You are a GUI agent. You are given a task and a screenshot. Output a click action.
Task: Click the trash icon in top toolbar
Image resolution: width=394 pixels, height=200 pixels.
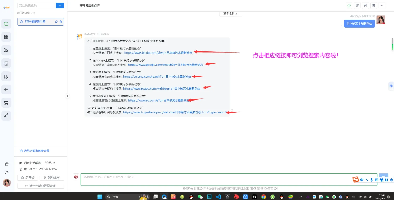[374, 6]
